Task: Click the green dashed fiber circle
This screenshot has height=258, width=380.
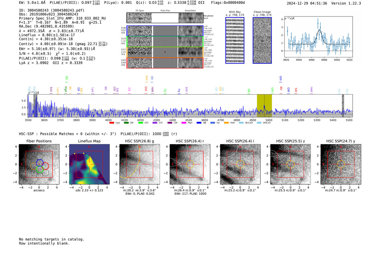Action: [40, 169]
